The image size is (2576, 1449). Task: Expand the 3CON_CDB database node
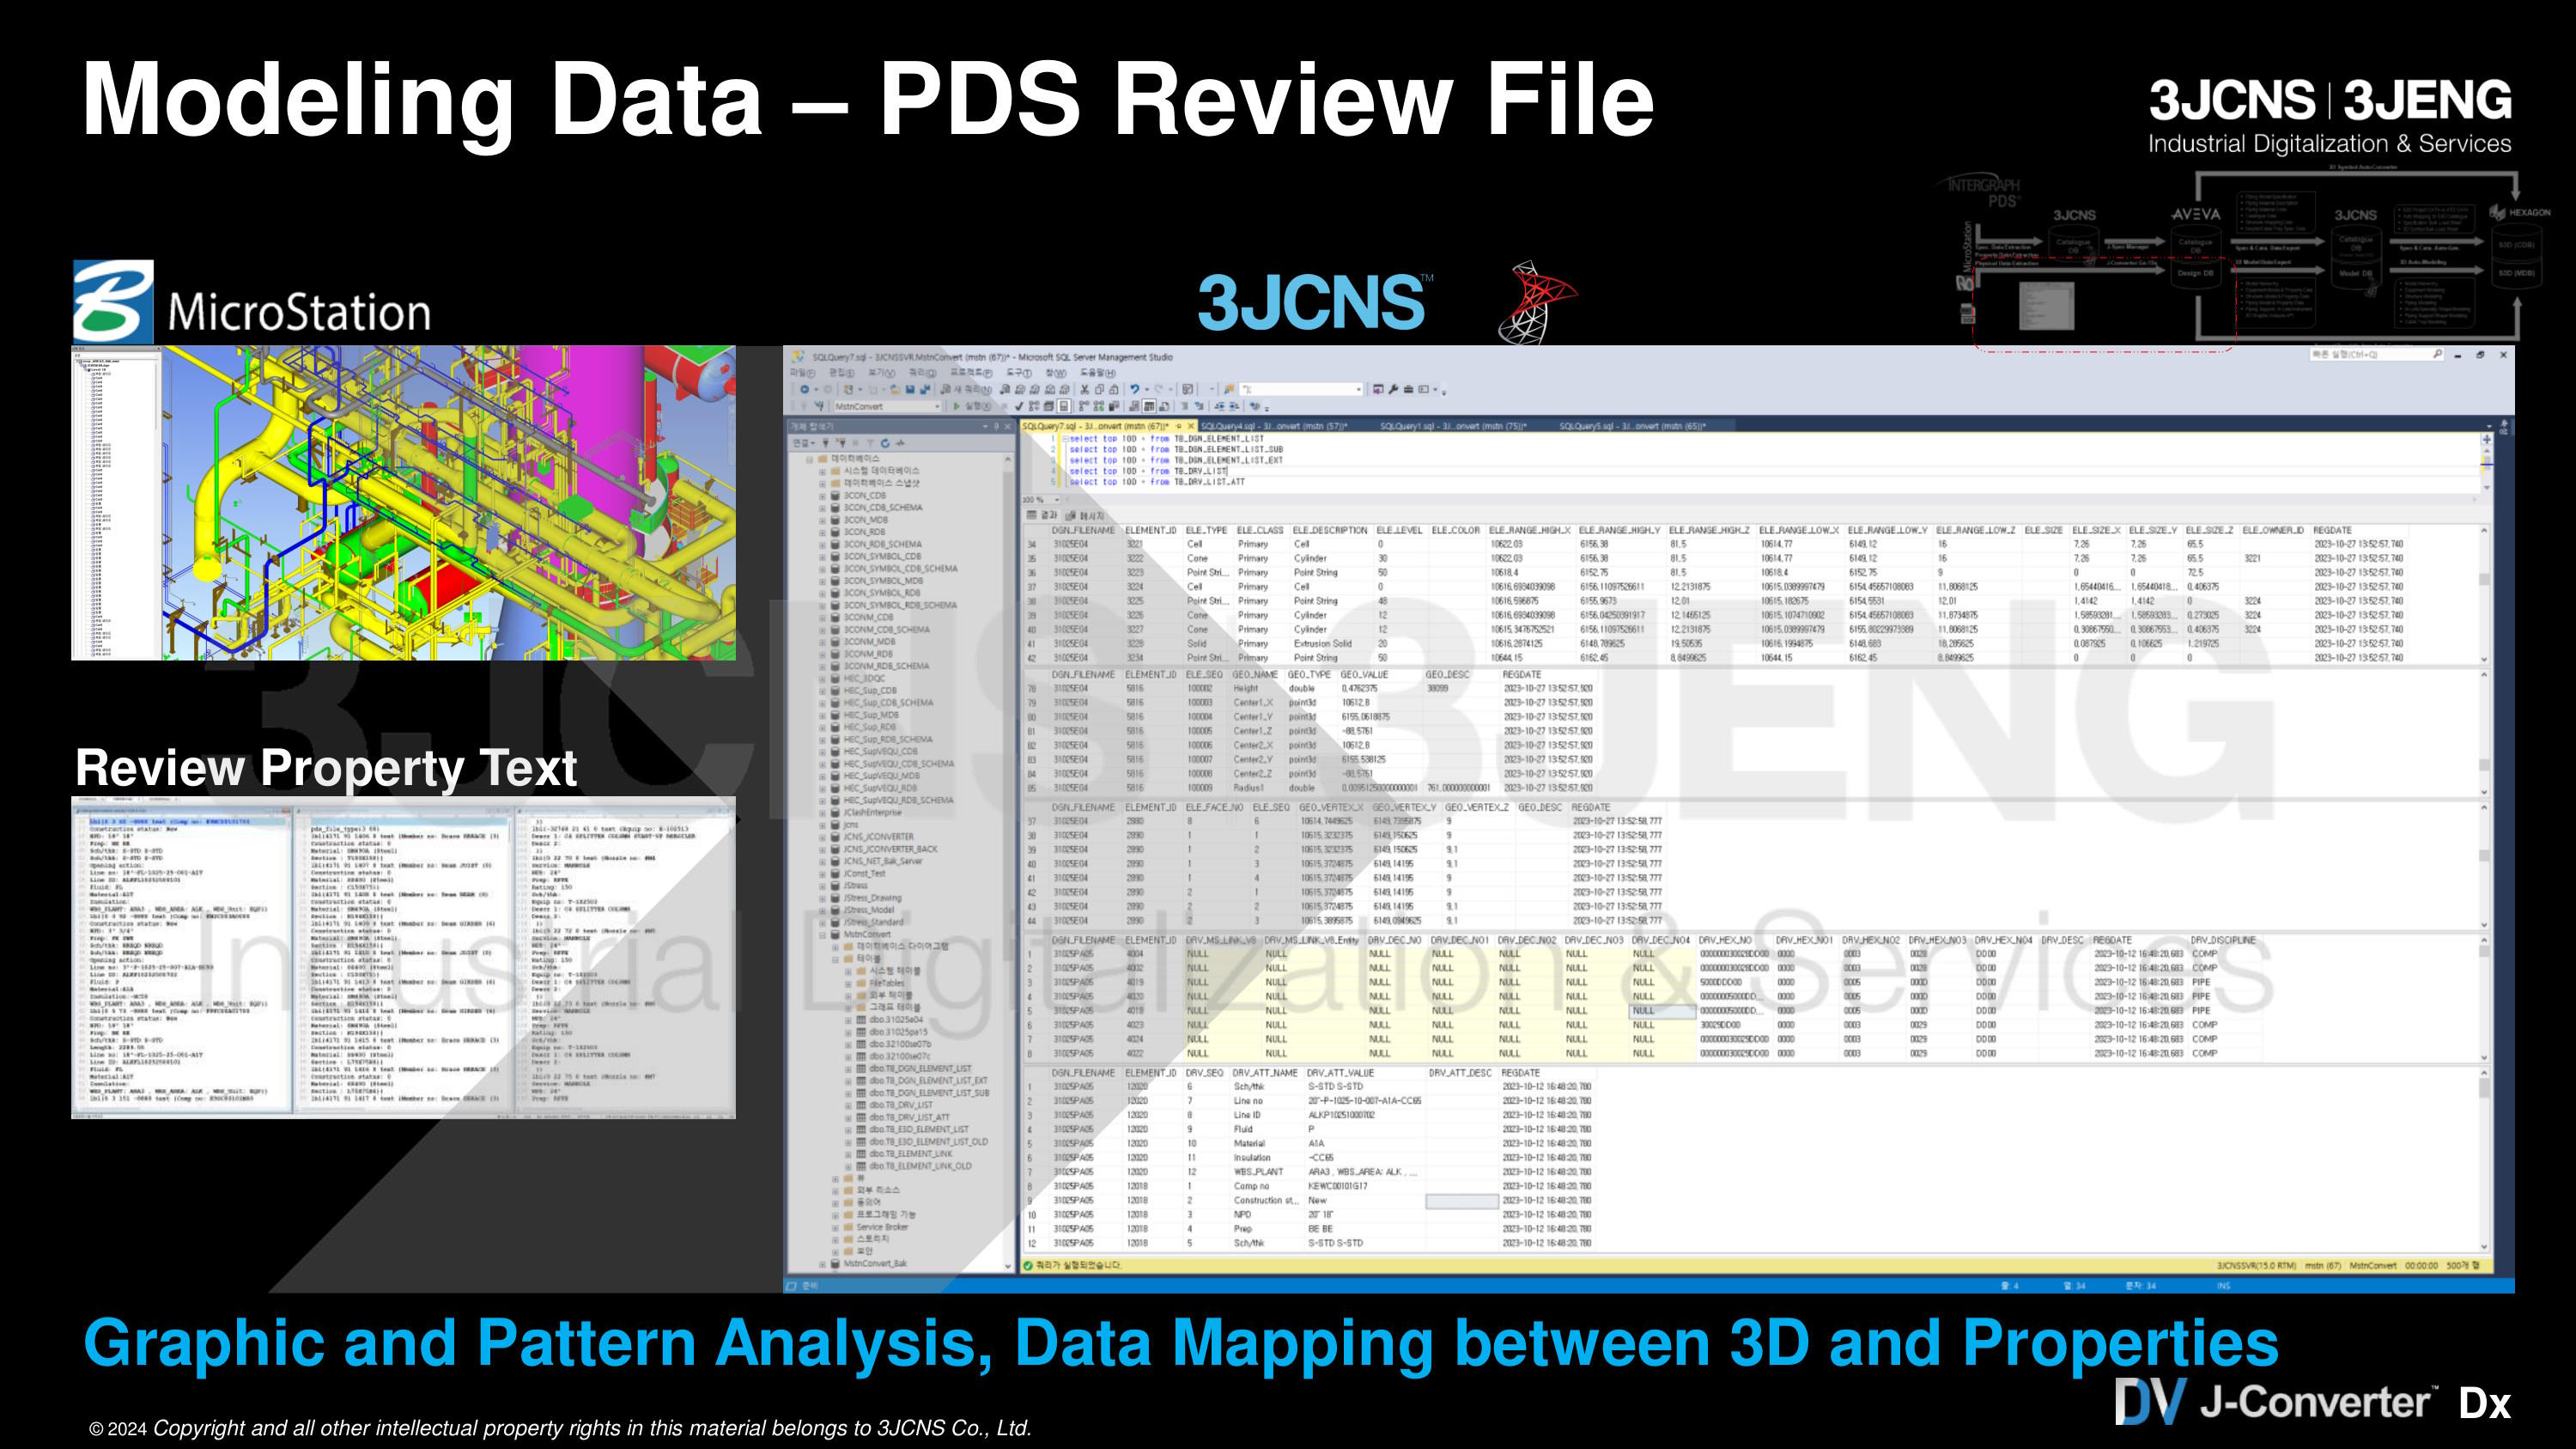(x=823, y=496)
